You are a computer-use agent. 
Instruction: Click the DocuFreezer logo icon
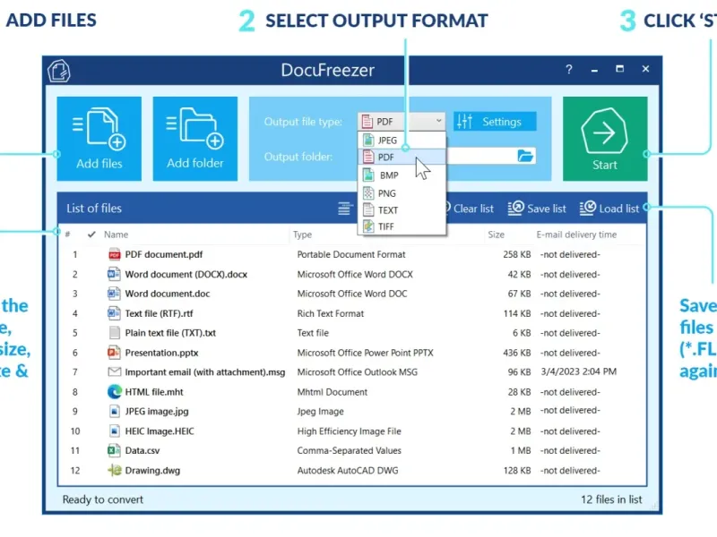[59, 72]
